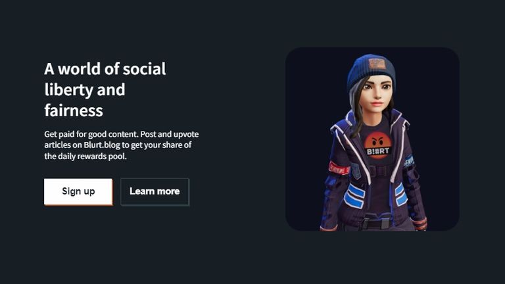Select the Blurt character avatar image
Image resolution: width=505 pixels, height=284 pixels.
click(372, 139)
